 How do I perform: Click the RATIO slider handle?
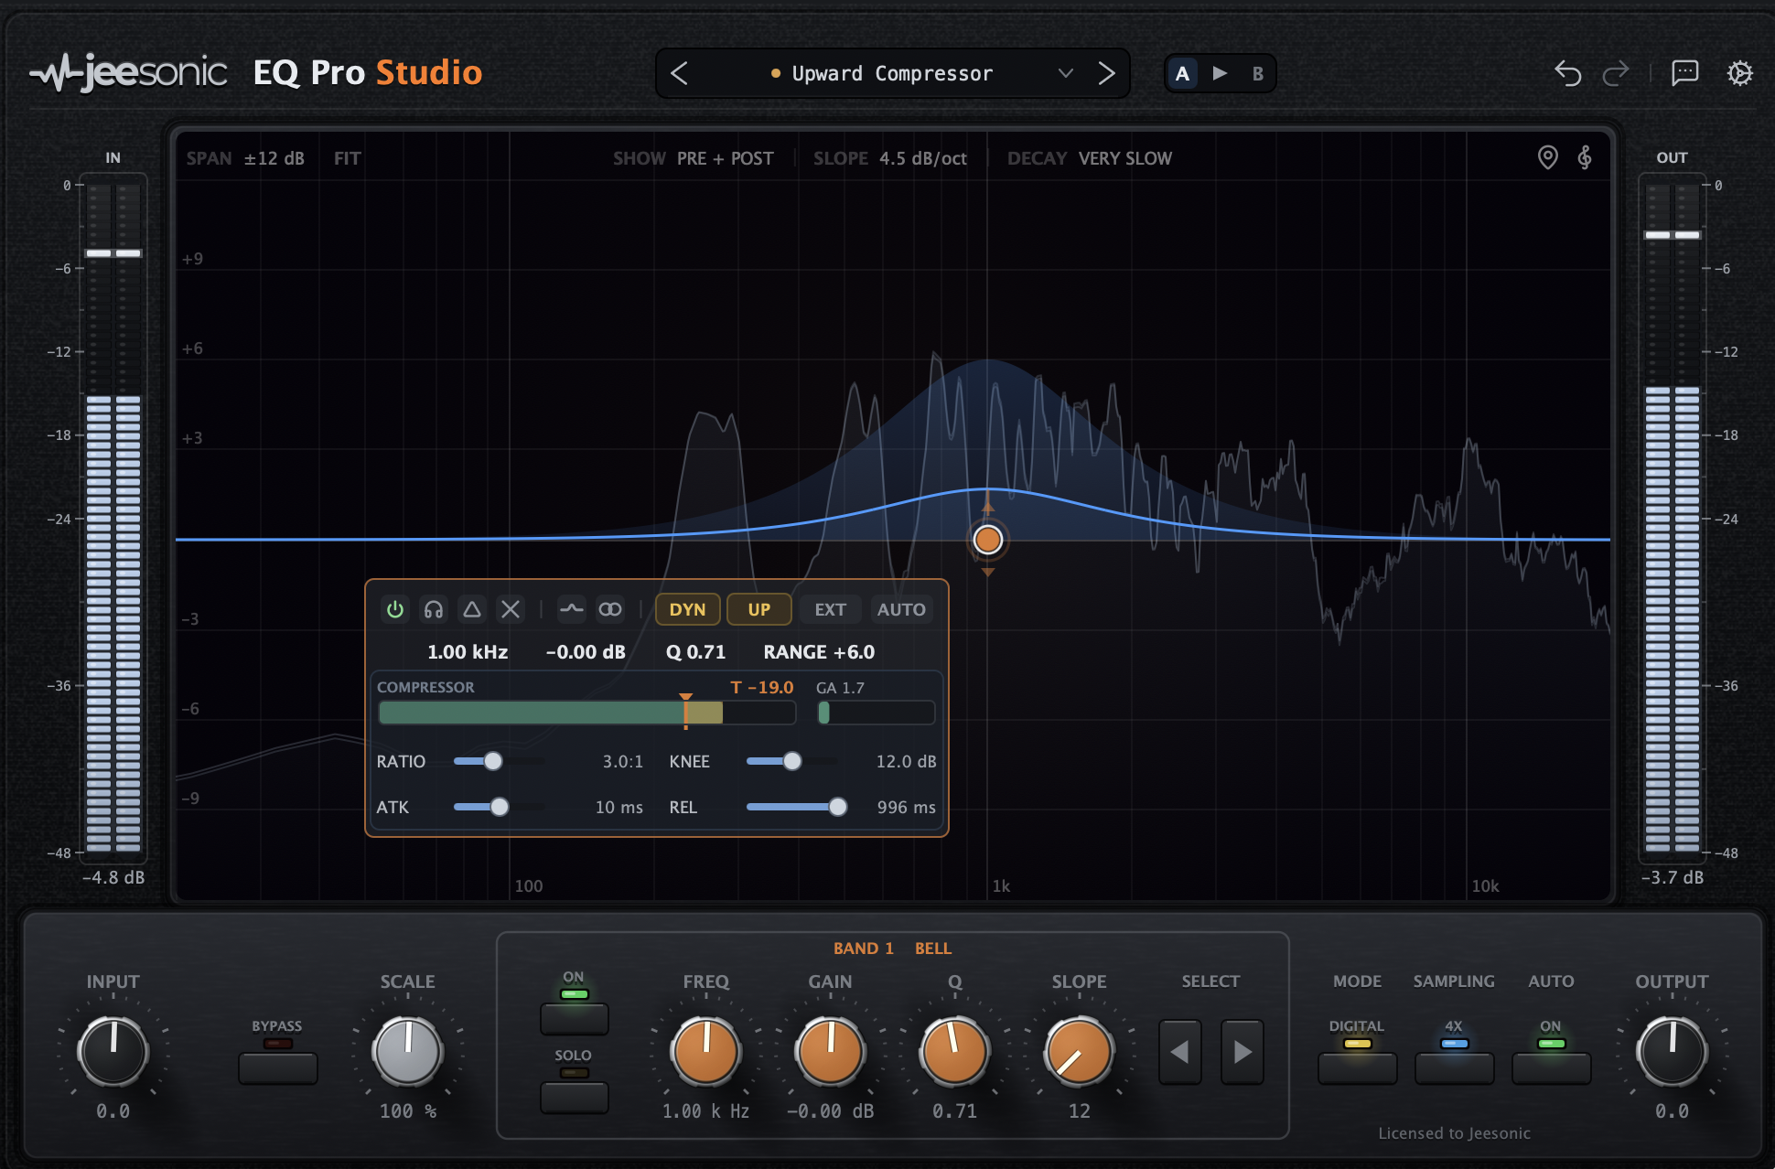493,761
